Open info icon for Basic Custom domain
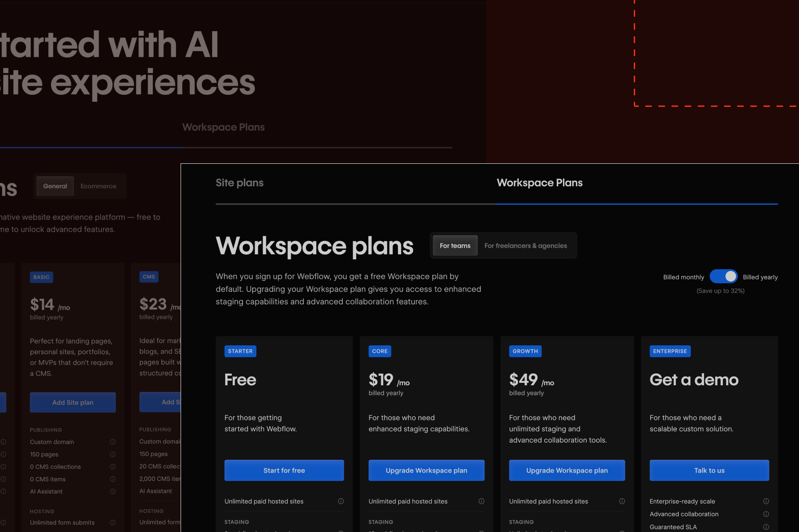Screen dimensions: 799x532 tap(113, 442)
